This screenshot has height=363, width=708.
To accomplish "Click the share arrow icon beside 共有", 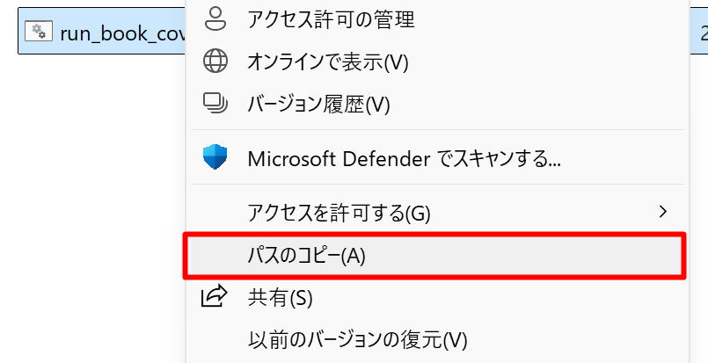I will click(x=214, y=296).
